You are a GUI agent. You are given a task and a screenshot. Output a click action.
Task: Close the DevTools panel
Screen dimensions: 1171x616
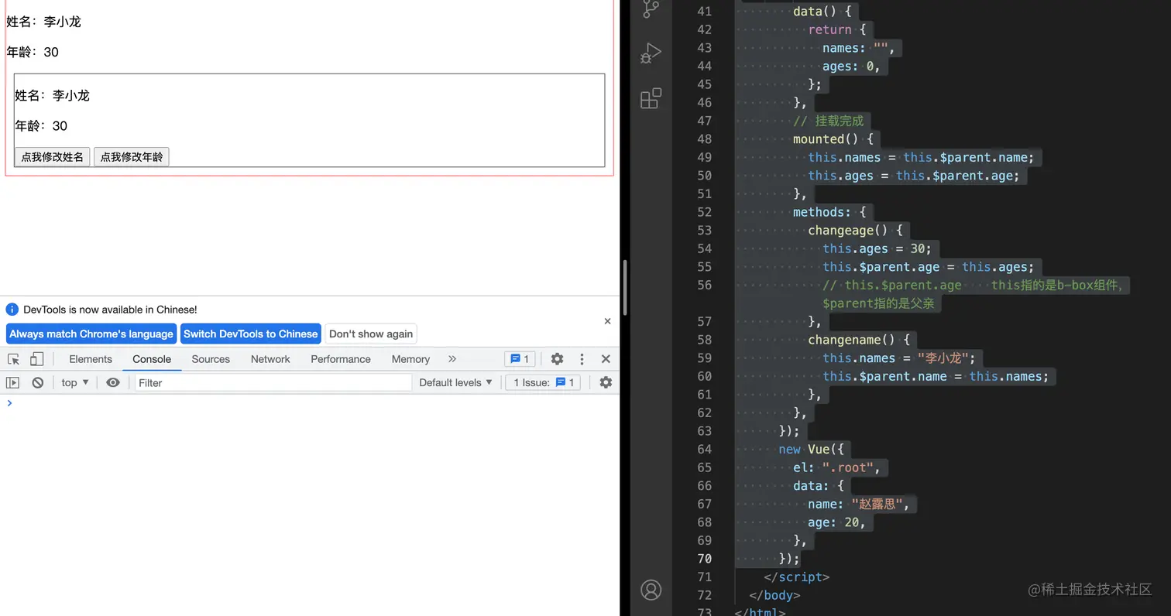coord(606,359)
